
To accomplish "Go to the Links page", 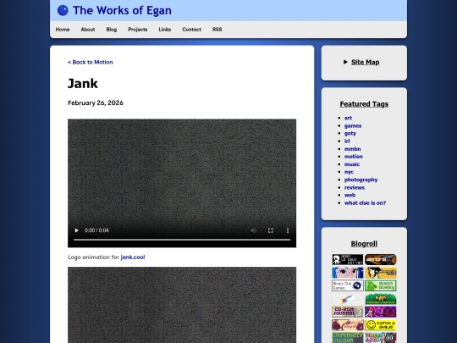I will click(x=165, y=30).
